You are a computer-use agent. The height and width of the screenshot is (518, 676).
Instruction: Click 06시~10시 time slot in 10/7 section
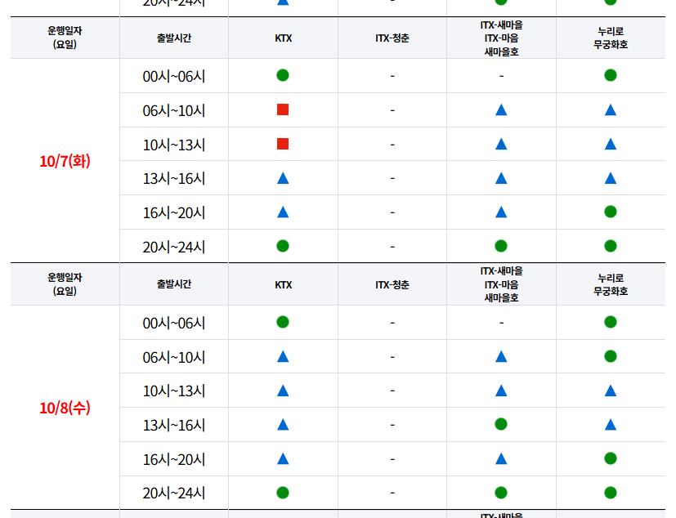[x=174, y=111]
